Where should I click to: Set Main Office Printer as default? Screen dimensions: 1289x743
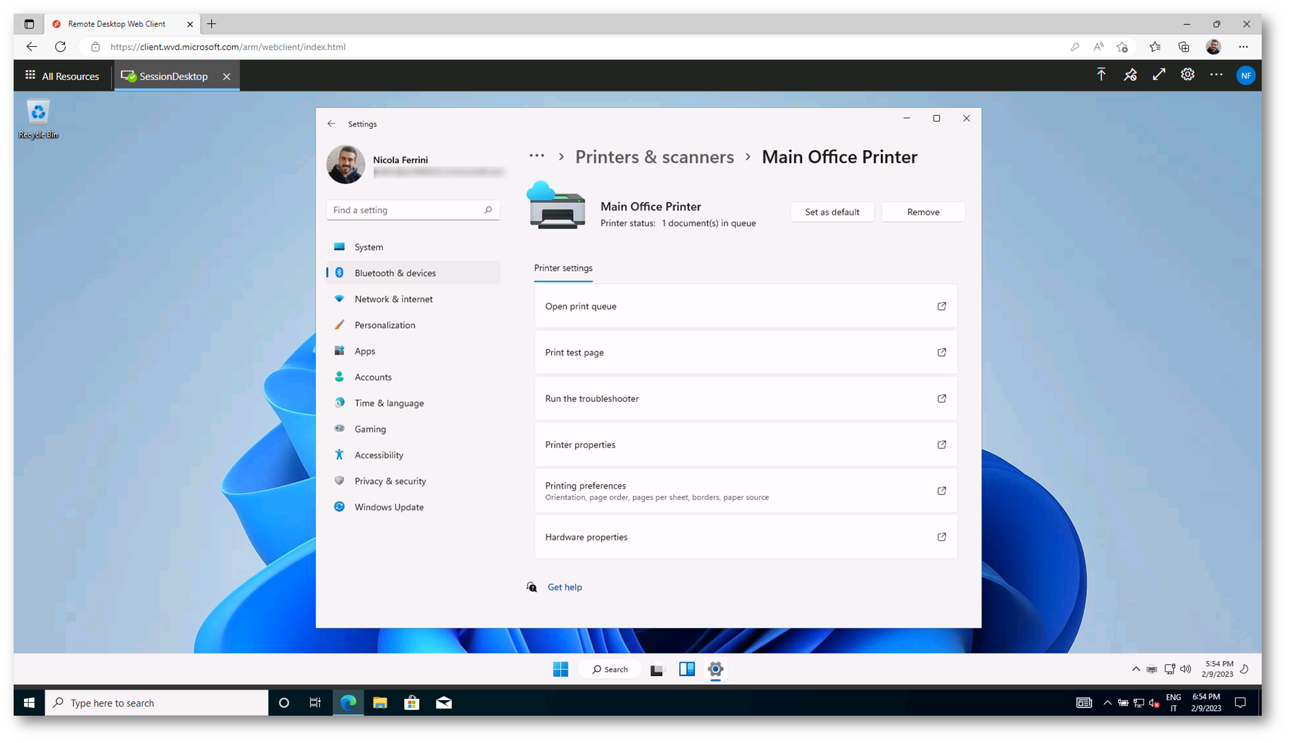[x=832, y=212]
